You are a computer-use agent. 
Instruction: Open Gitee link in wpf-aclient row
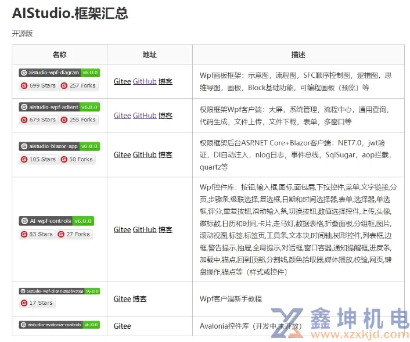(122, 116)
